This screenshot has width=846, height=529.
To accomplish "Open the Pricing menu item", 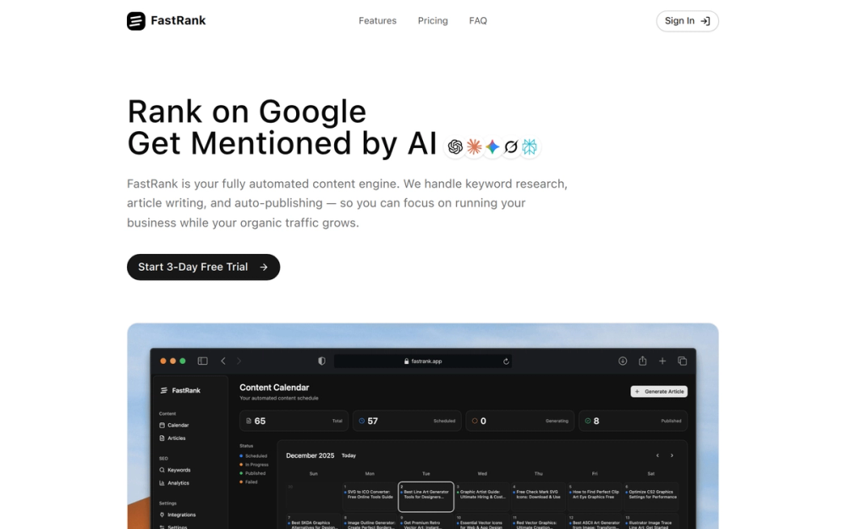I will [432, 20].
